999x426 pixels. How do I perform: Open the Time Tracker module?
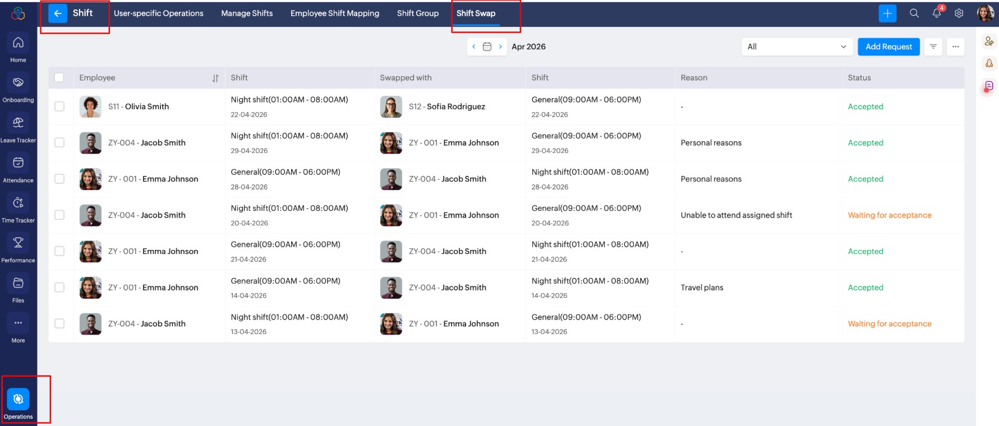point(18,203)
